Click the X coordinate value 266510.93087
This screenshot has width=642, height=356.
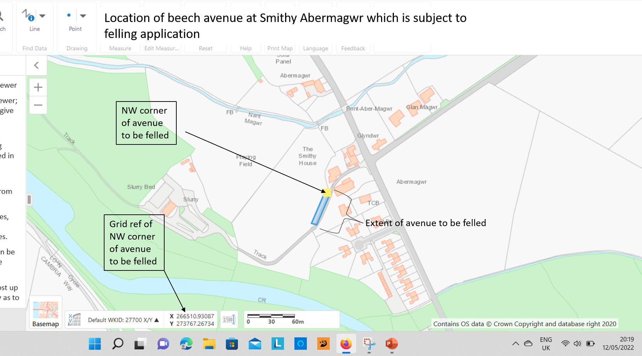(195, 316)
